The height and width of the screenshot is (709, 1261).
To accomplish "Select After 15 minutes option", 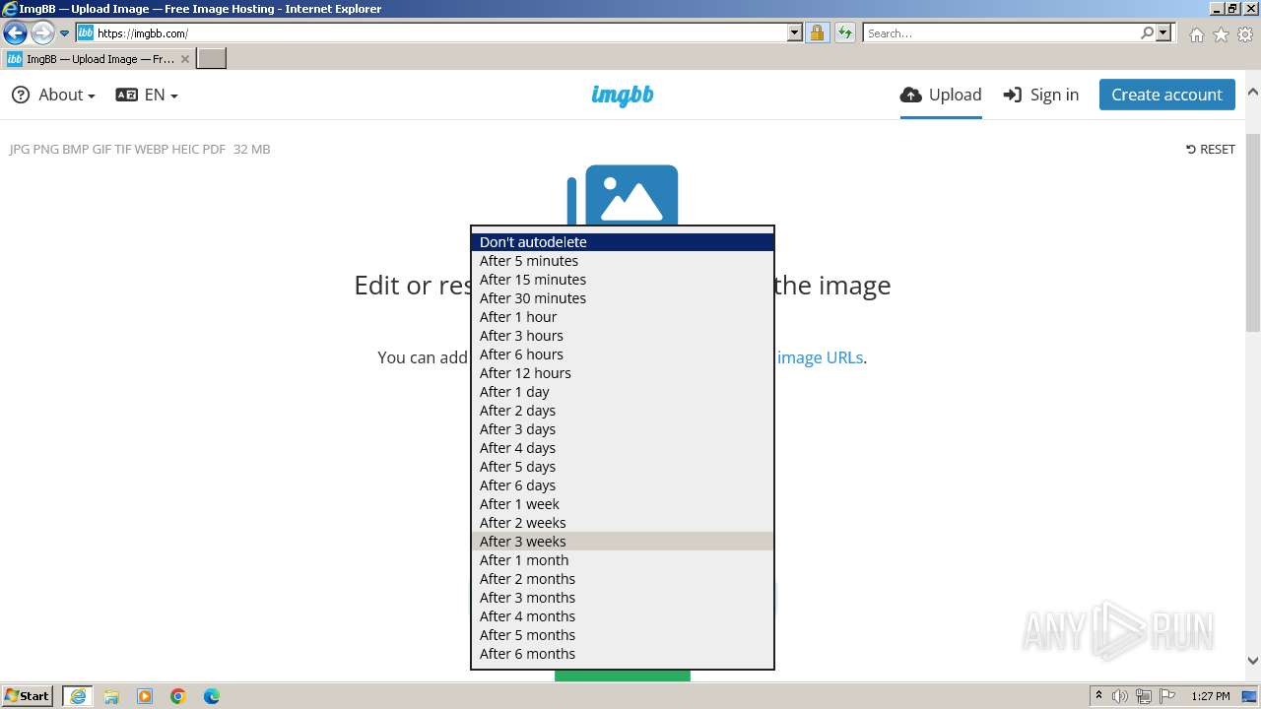I will point(623,280).
